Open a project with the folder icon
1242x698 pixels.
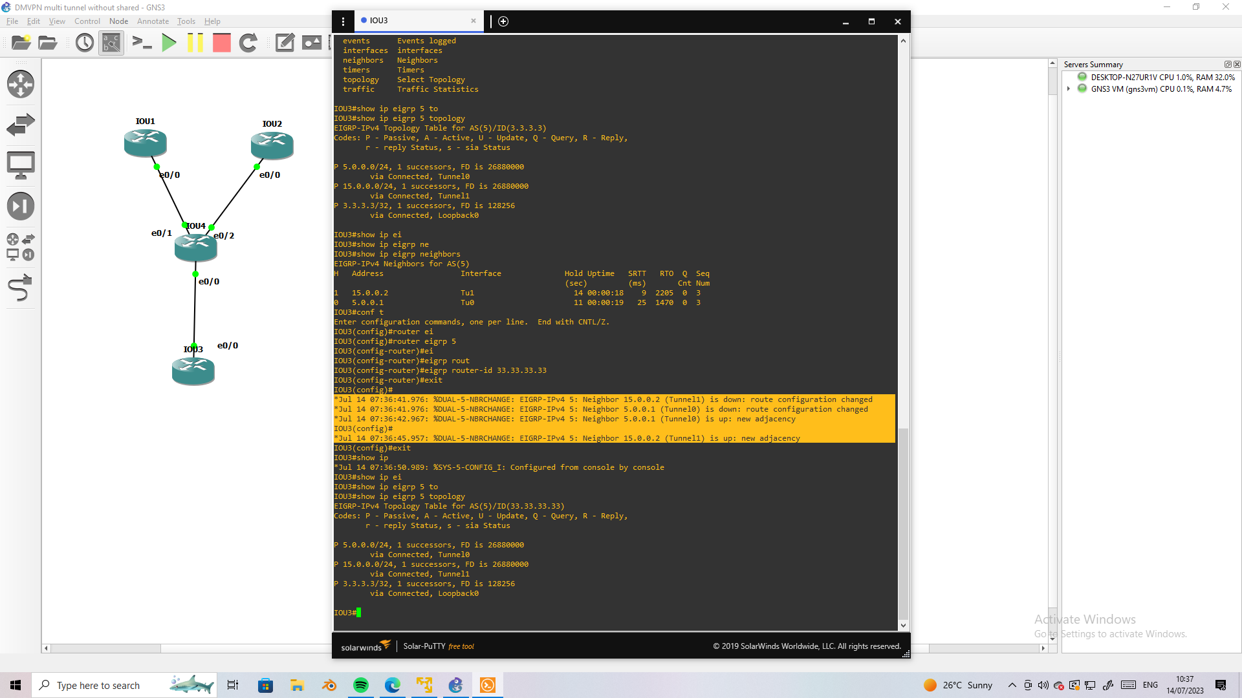[x=47, y=43]
